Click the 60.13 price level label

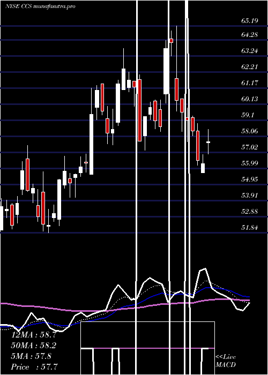(x=250, y=99)
